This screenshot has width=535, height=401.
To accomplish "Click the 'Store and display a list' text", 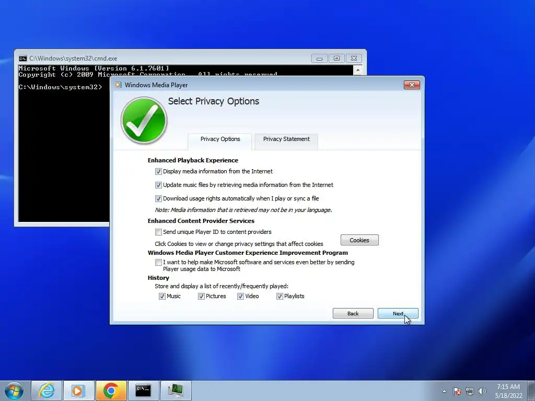I will pyautogui.click(x=222, y=286).
